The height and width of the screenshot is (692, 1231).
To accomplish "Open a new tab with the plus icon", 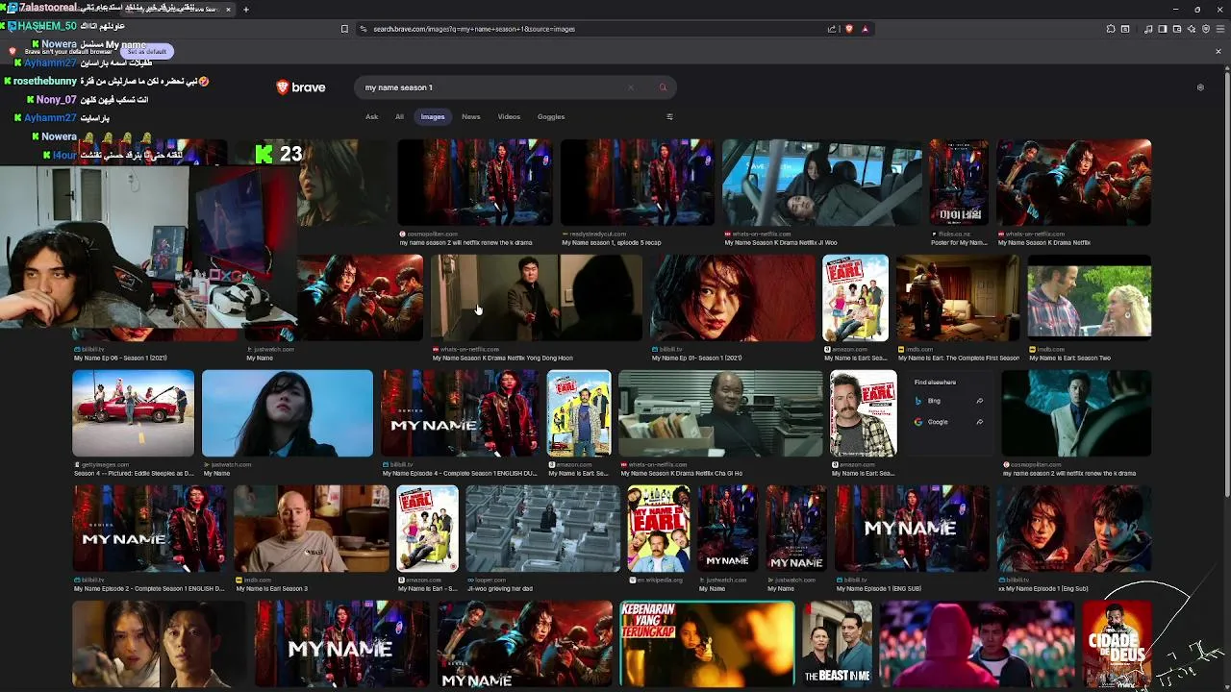I will point(246,10).
